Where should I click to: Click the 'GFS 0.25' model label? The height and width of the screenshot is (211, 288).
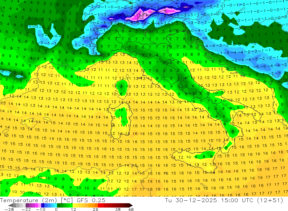91,200
